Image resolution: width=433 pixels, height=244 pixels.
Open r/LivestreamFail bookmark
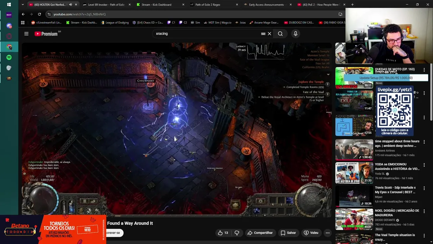[x=46, y=23]
